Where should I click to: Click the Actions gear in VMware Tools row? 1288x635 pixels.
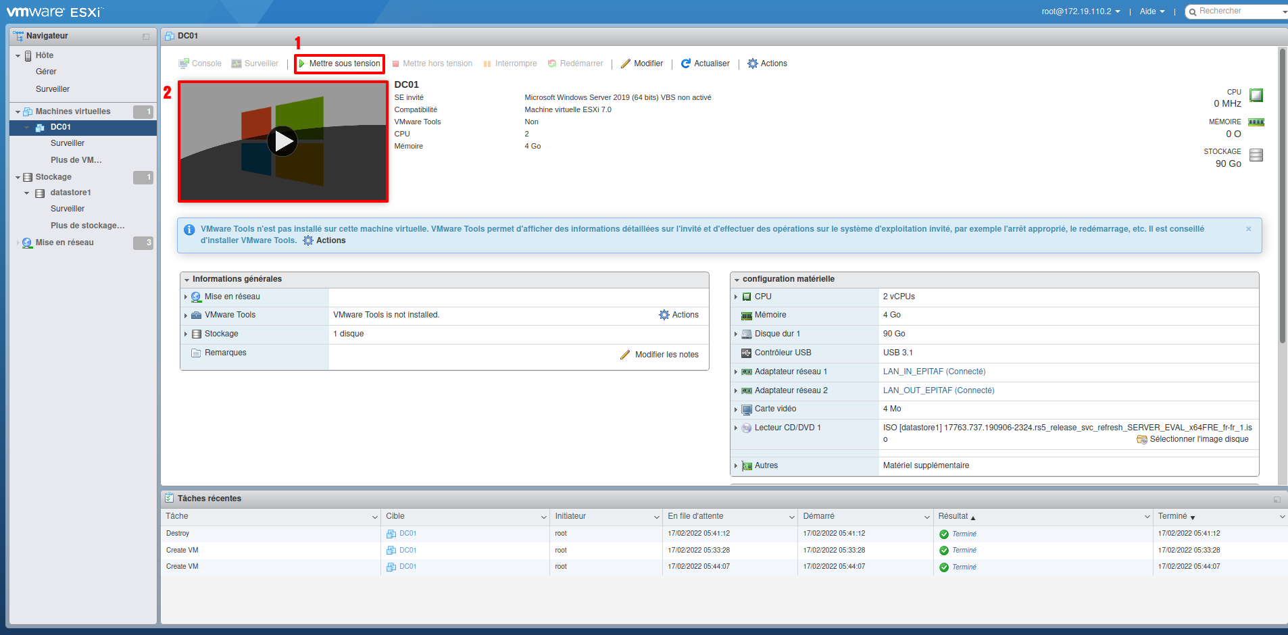(x=664, y=315)
